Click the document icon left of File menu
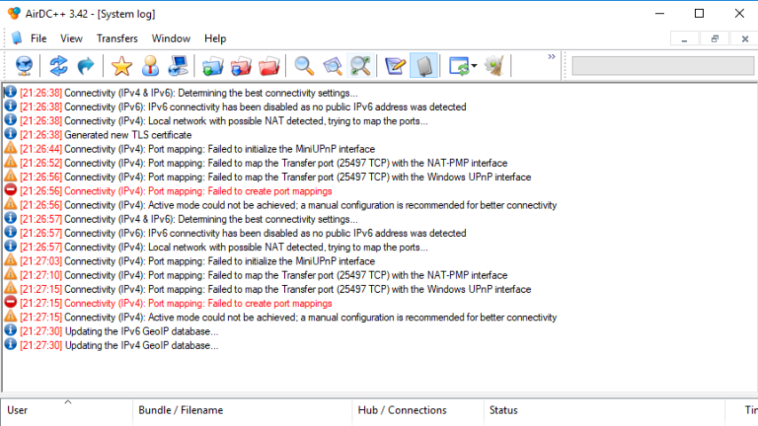Viewport: 758px width, 426px height. [x=17, y=37]
